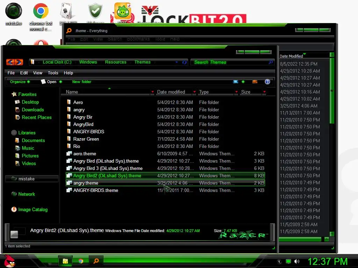Viewport: 358px width, 268px height.
Task: Open the address bar history dropdown
Action: tap(177, 62)
